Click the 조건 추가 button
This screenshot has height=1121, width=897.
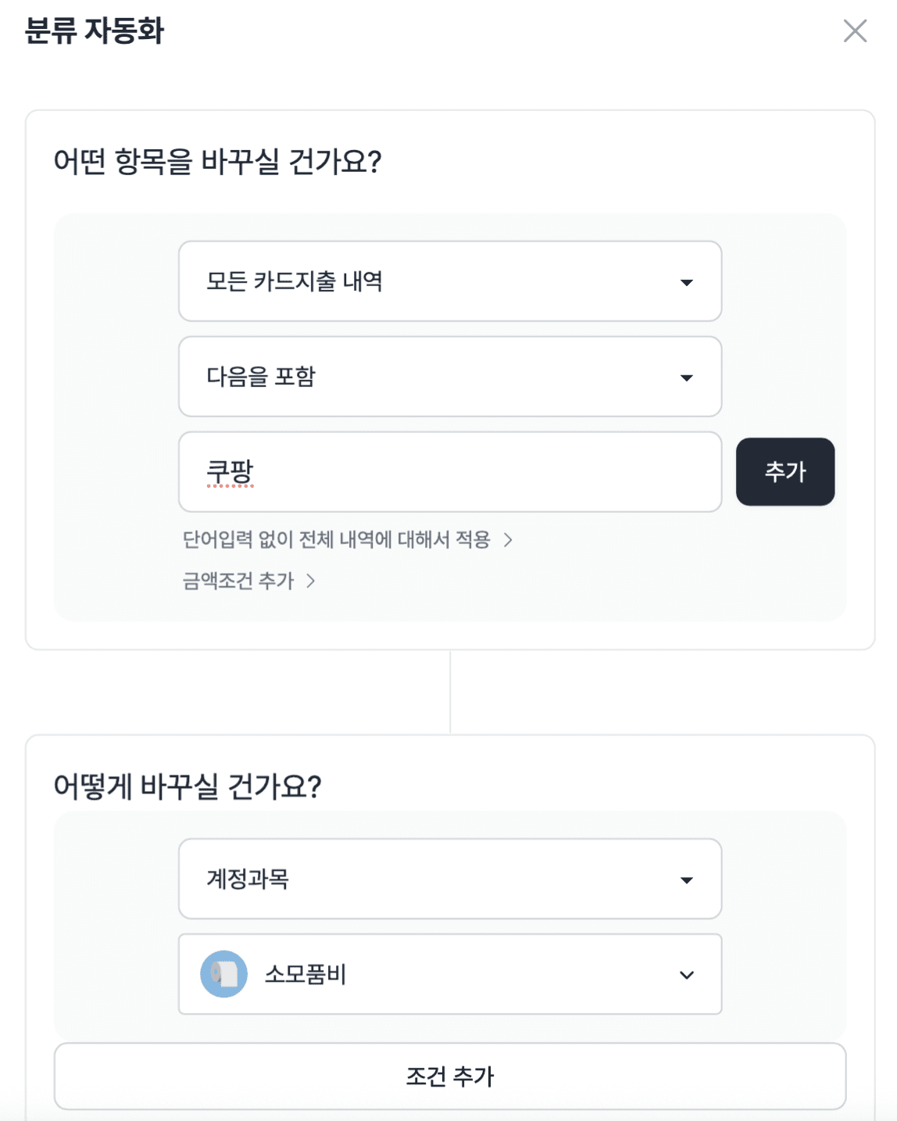click(450, 1076)
